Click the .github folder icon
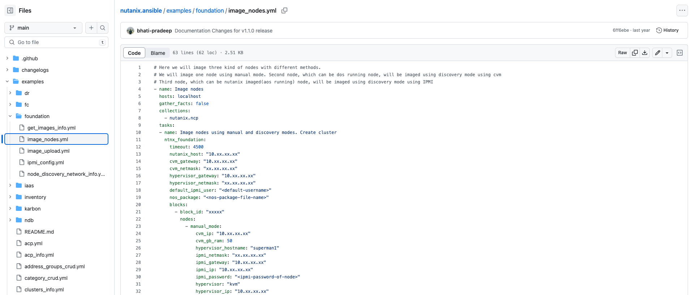The height and width of the screenshot is (295, 692). pos(16,58)
